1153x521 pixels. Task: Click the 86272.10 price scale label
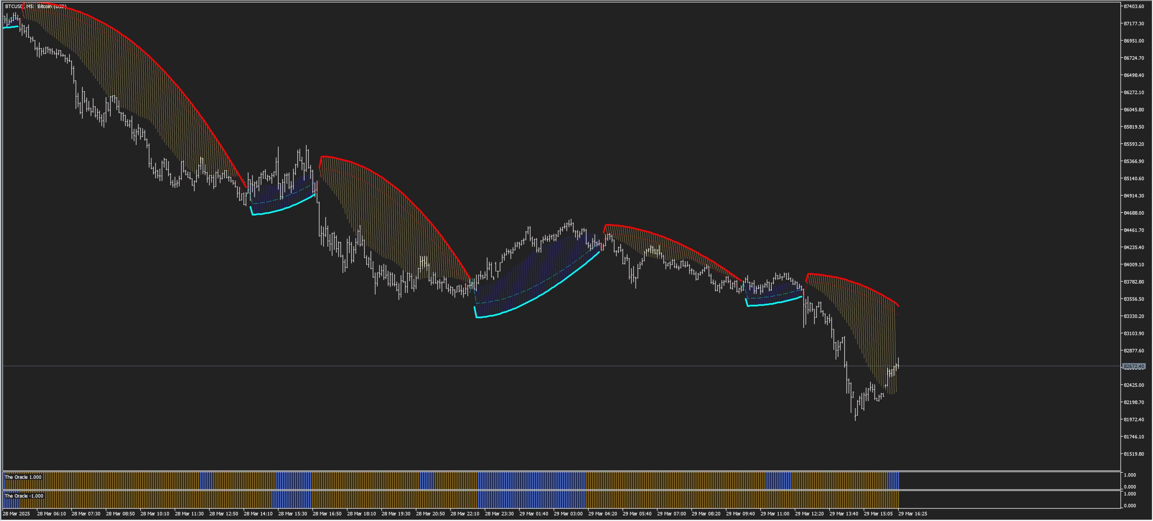1134,93
